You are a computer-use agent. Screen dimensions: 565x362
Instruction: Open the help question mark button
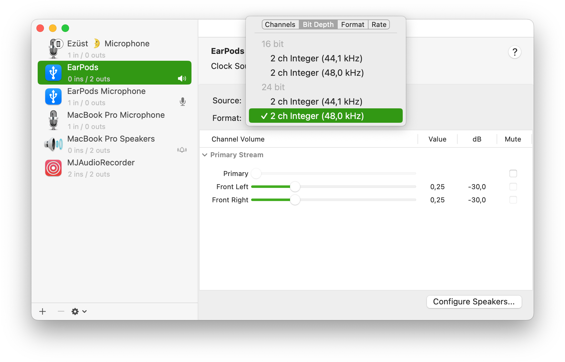[514, 52]
